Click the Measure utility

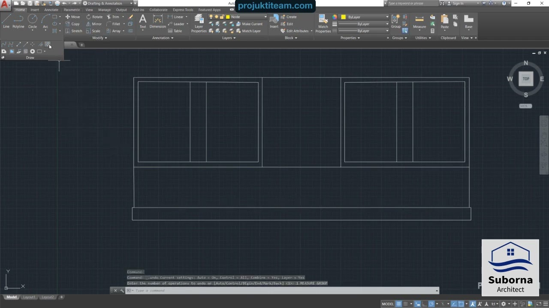(419, 21)
